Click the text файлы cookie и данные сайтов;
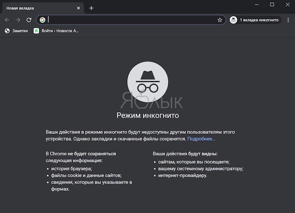 (x=87, y=176)
